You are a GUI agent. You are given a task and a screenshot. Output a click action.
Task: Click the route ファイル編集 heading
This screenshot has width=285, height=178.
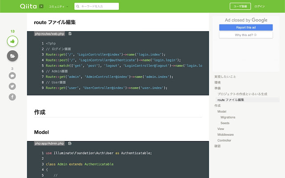[x=55, y=22]
